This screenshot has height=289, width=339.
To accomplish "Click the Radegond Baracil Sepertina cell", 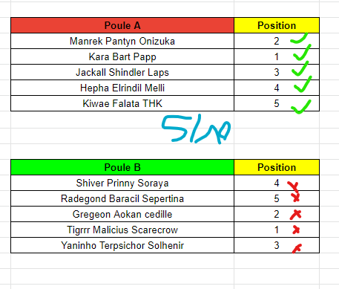I will tap(122, 198).
